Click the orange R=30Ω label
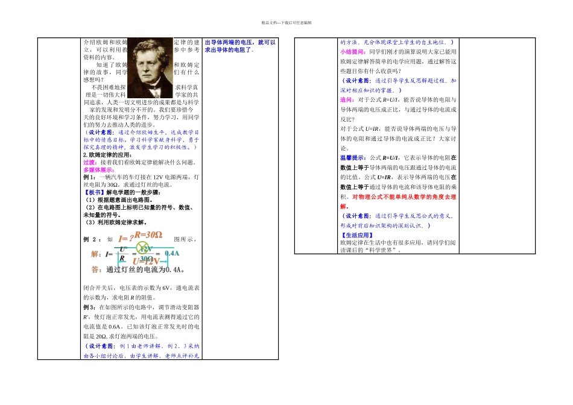The width and height of the screenshot is (573, 405). pos(148,234)
